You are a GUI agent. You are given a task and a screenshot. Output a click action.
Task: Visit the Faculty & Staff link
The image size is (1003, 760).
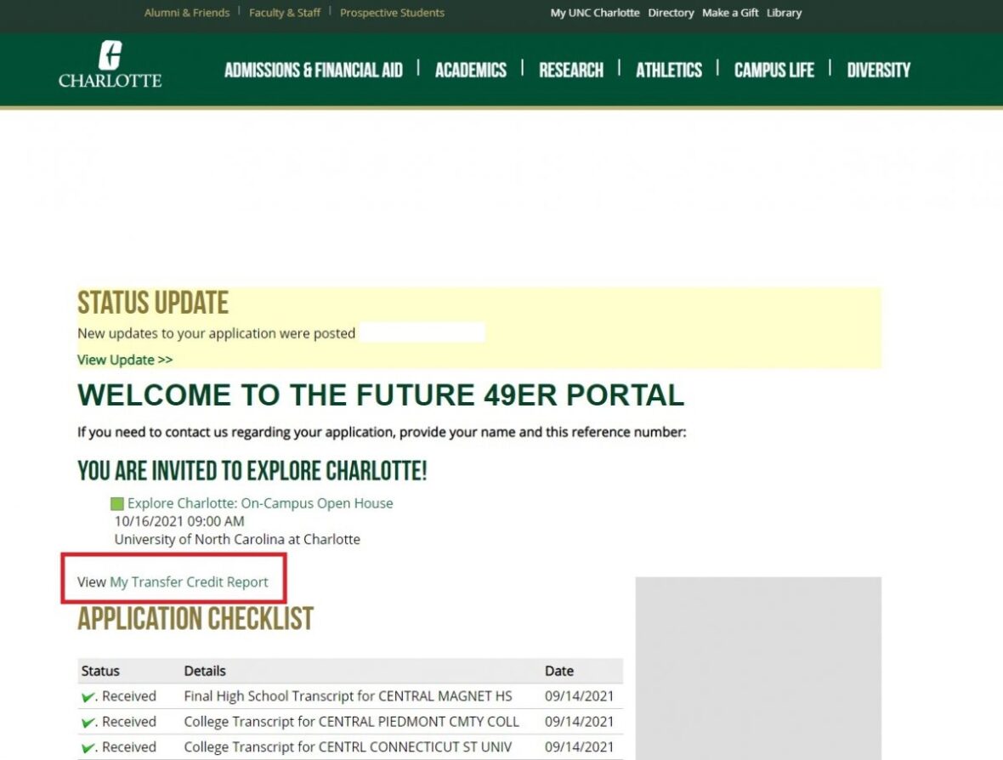coord(285,13)
